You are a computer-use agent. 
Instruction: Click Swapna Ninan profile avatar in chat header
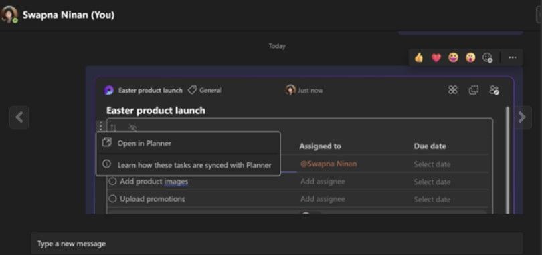click(x=9, y=15)
